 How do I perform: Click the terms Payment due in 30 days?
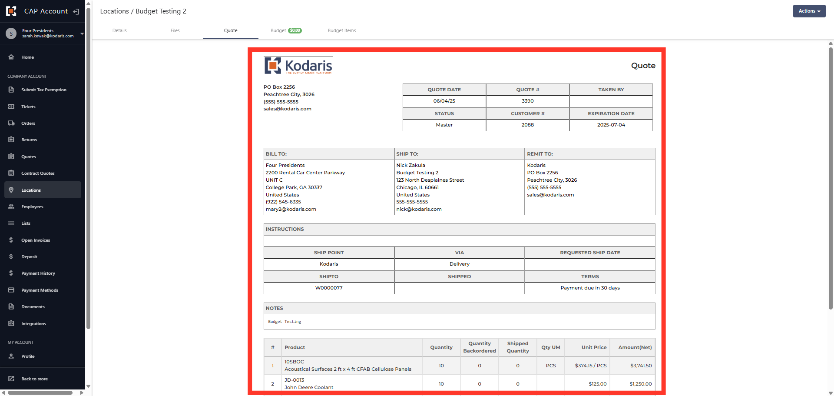click(x=590, y=288)
